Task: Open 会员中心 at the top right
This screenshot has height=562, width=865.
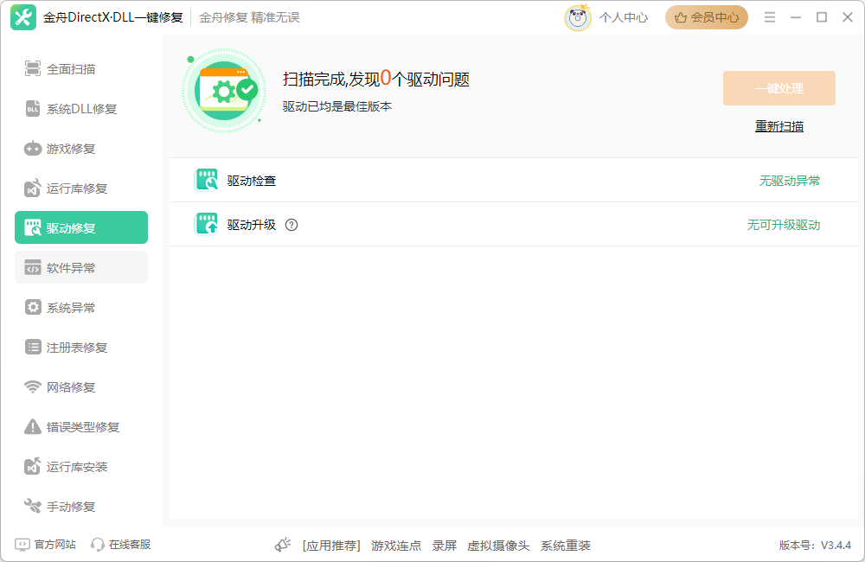Action: click(x=706, y=16)
